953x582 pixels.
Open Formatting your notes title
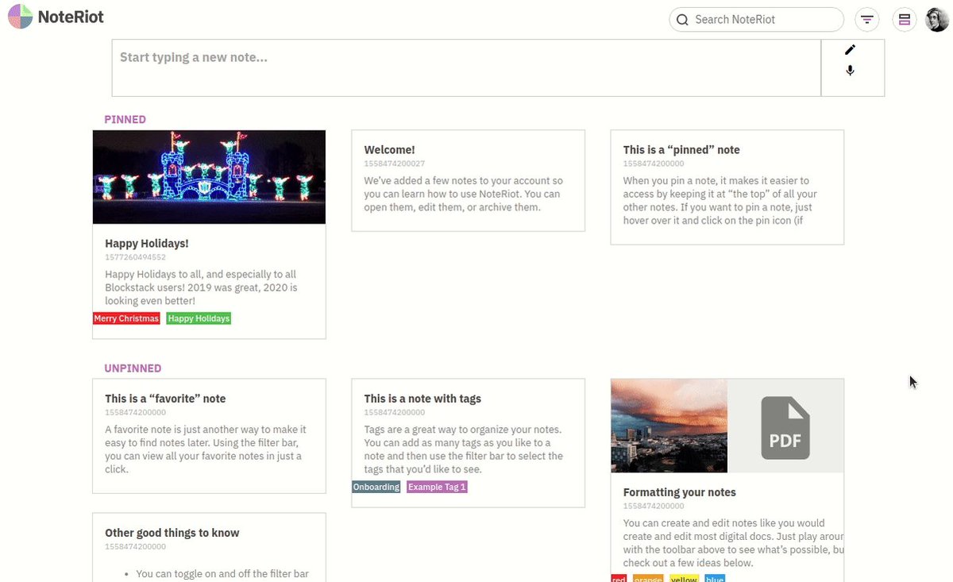point(680,492)
